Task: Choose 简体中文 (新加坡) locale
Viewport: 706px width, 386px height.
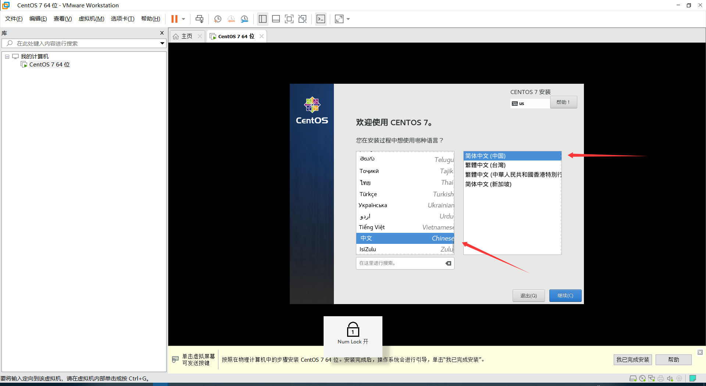Action: [x=513, y=184]
